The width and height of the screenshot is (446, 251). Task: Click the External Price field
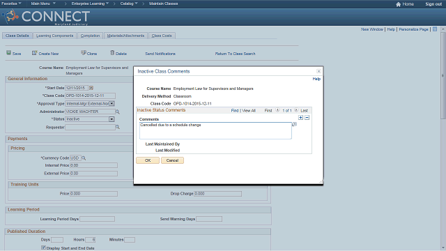pyautogui.click(x=93, y=174)
